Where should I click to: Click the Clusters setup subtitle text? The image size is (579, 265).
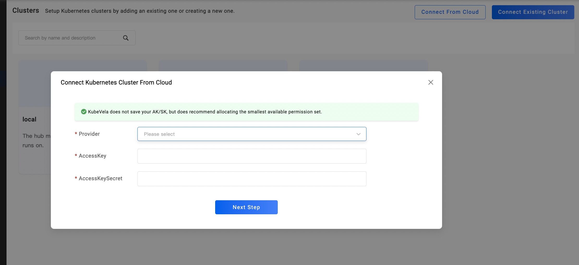point(140,11)
